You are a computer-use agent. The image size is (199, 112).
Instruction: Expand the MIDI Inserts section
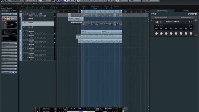9,59
